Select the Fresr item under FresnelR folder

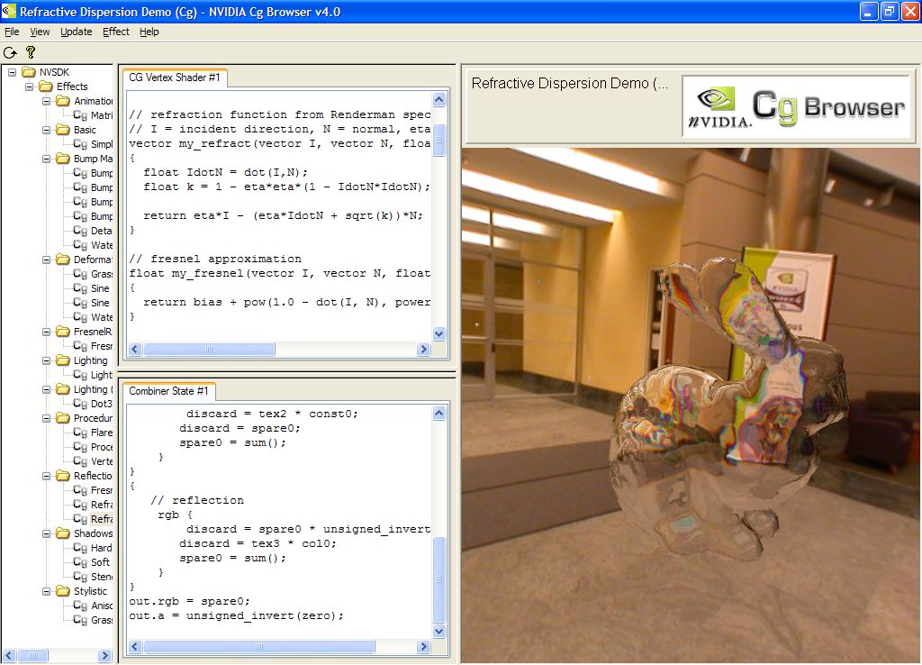101,346
